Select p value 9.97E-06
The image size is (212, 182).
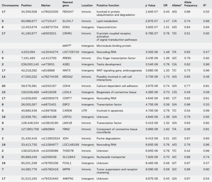tap(152, 179)
